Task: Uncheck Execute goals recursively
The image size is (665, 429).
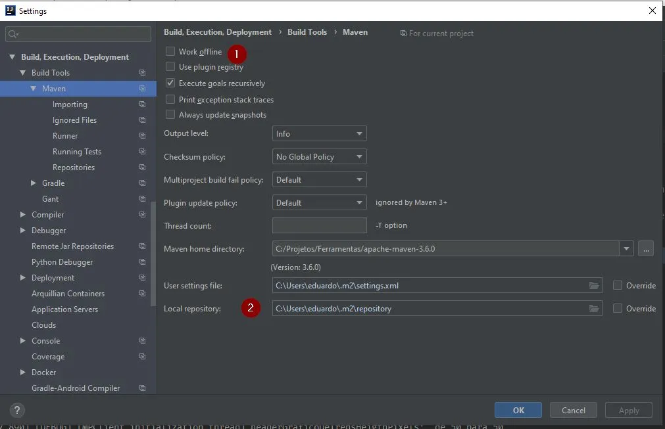Action: pos(170,83)
